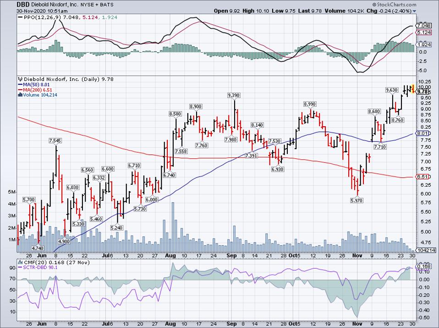439x328 pixels.
Task: Click the yellow highlighted latest price bar
Action: [413, 89]
